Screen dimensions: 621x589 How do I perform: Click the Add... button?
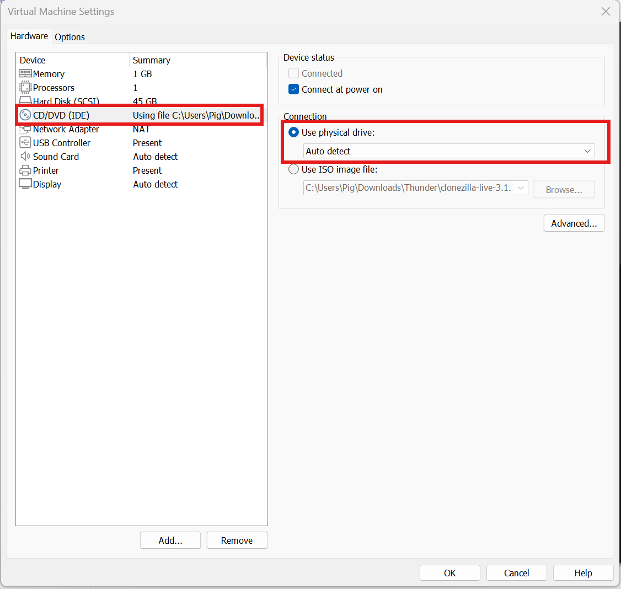(170, 540)
